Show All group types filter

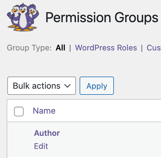point(60,48)
